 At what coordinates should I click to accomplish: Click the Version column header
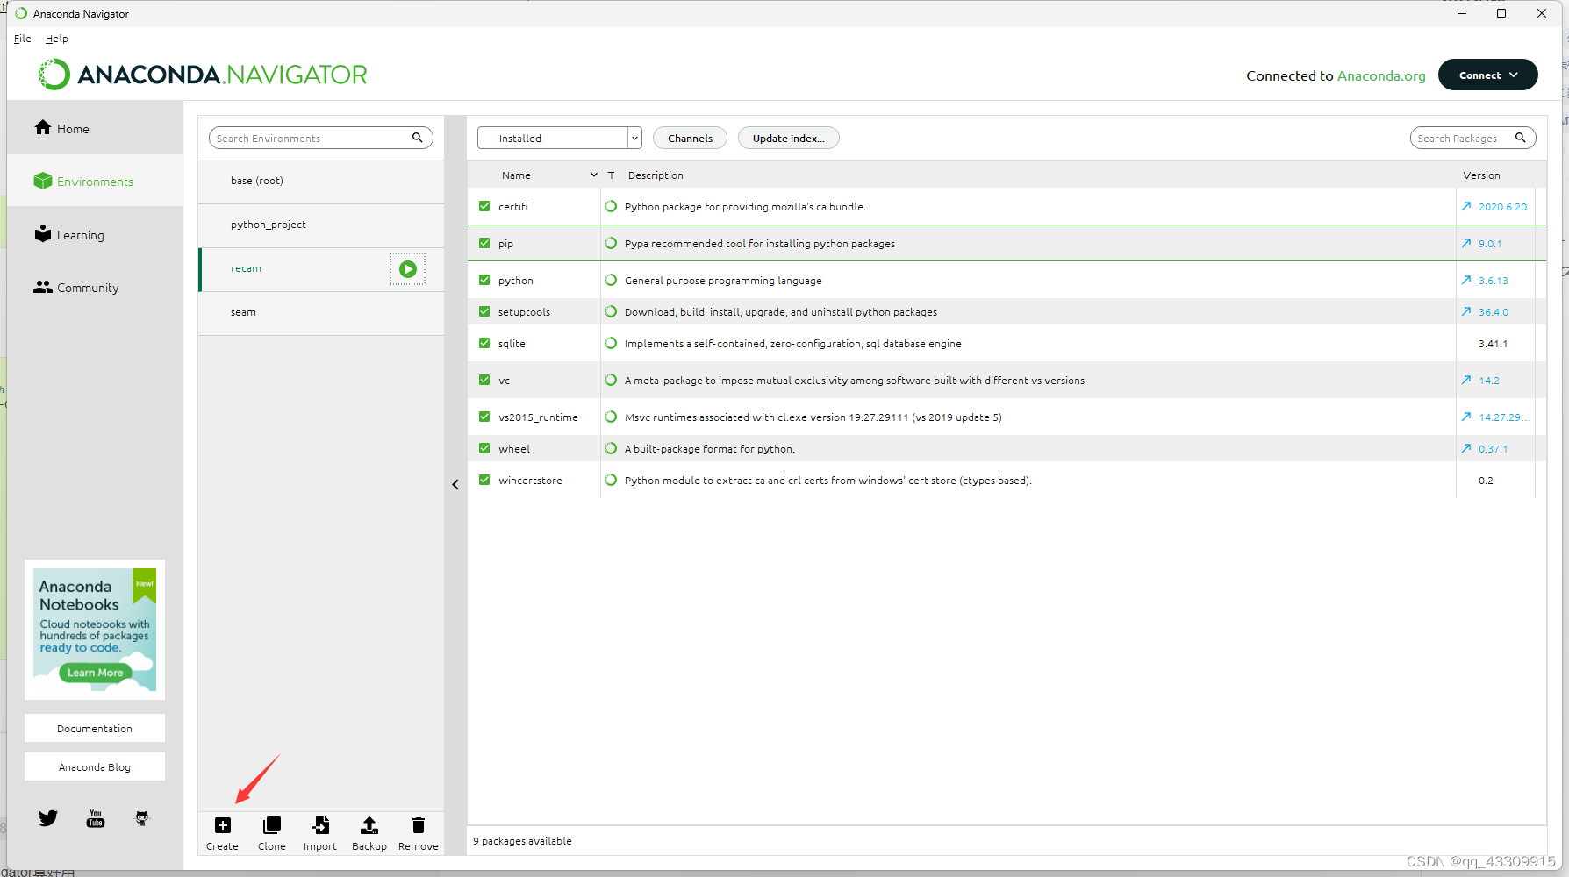tap(1481, 175)
